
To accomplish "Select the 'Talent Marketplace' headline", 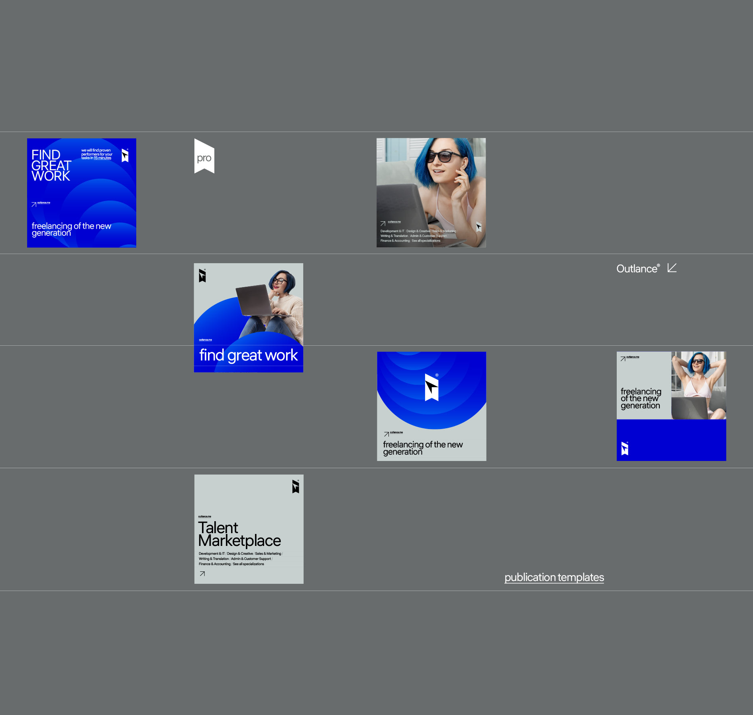I will 239,534.
